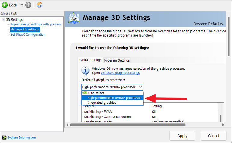
Task: Click the System Information icon
Action: pyautogui.click(x=4, y=138)
